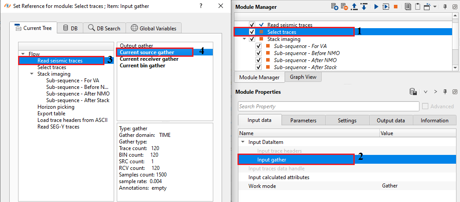460x202 pixels.
Task: Uncheck the Read seismic traces module checkbox
Action: (x=252, y=25)
